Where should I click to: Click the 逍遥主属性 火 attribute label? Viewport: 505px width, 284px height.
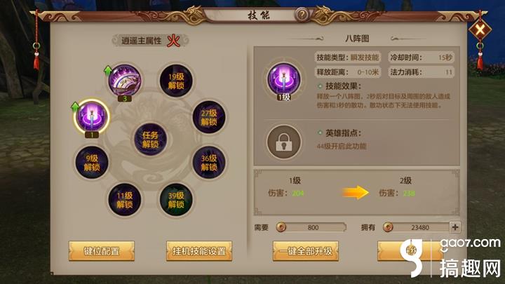click(x=150, y=41)
